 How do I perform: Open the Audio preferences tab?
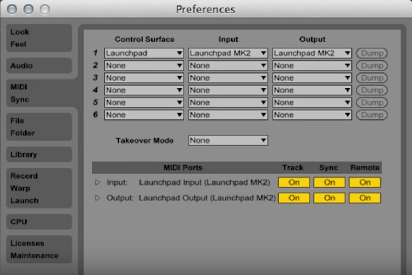39,66
